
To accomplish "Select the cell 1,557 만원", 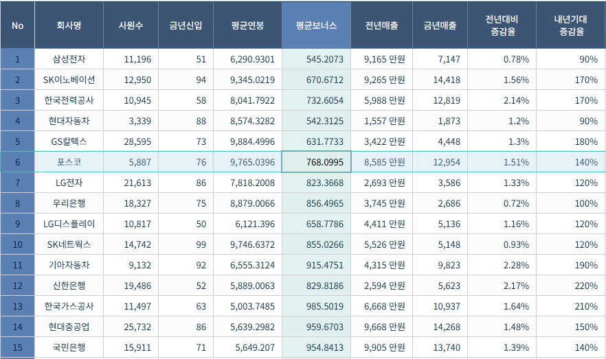I will (x=381, y=121).
